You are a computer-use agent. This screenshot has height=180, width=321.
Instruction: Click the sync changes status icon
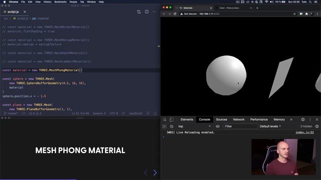pyautogui.click(x=24, y=113)
